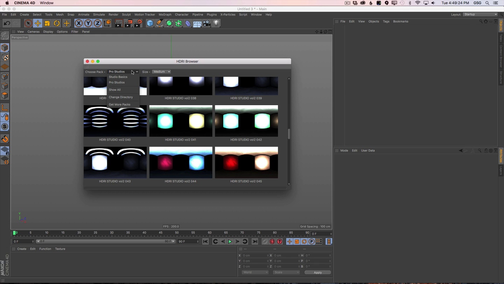Open the X-Particles menu

pos(228,14)
